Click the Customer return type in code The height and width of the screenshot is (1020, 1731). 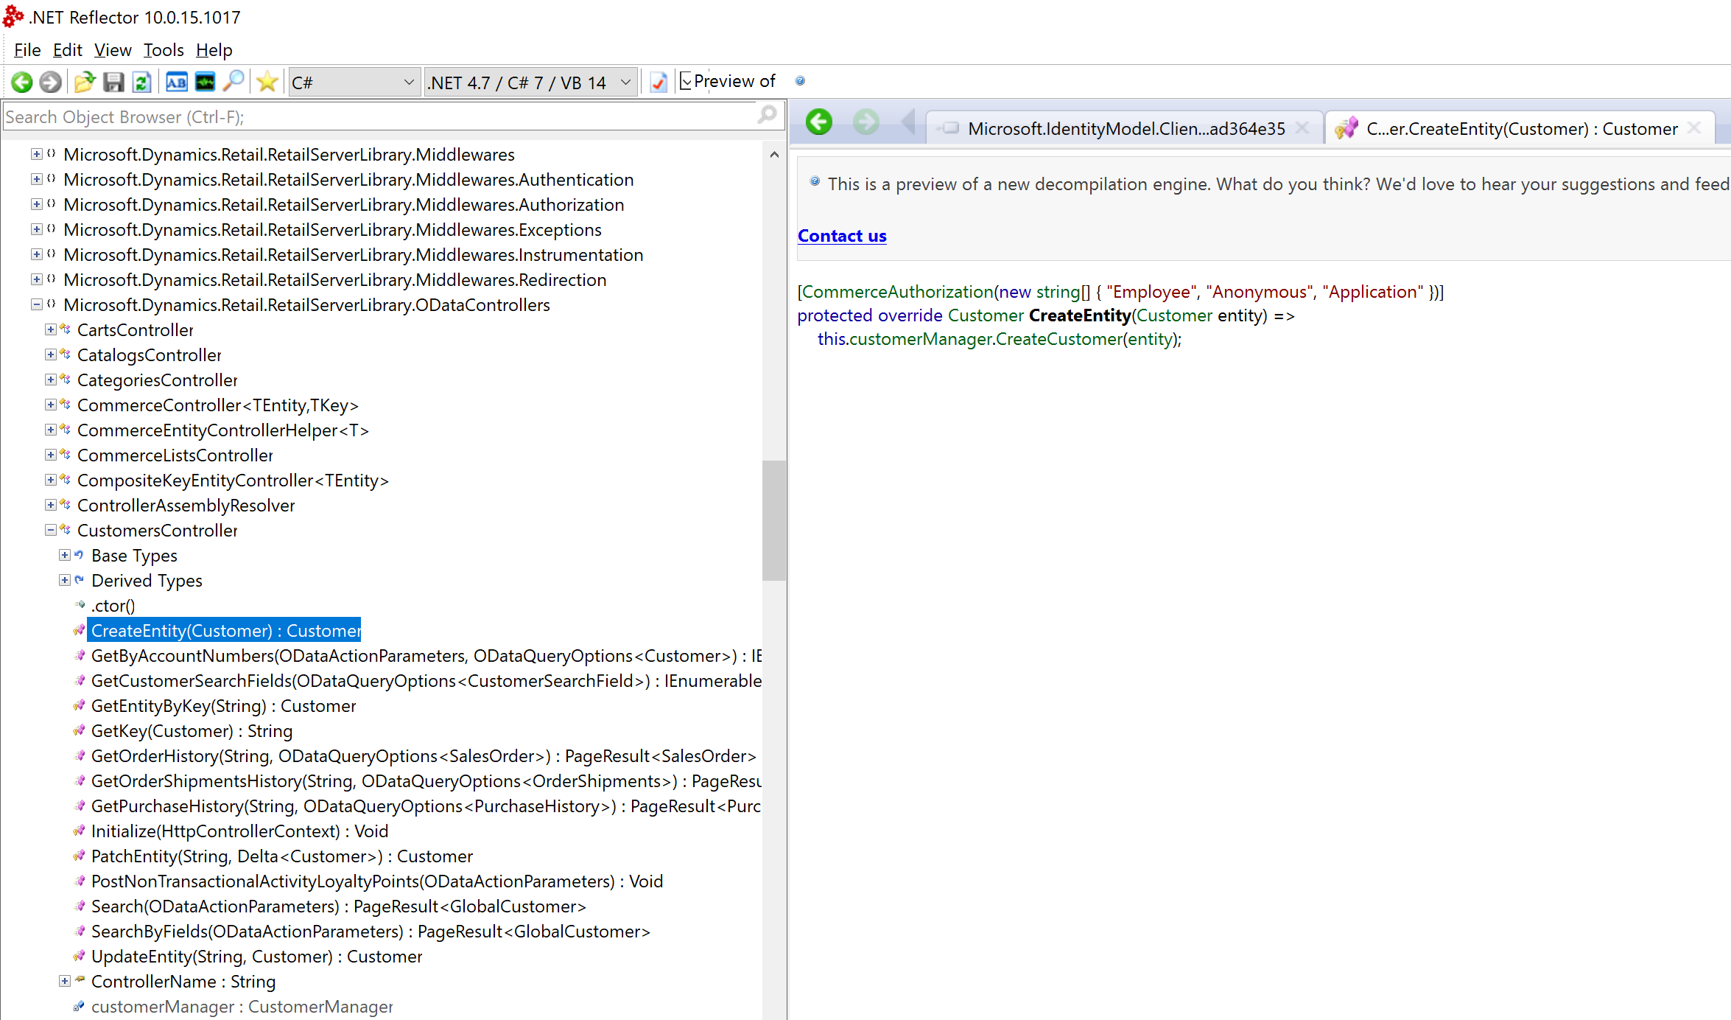(986, 315)
